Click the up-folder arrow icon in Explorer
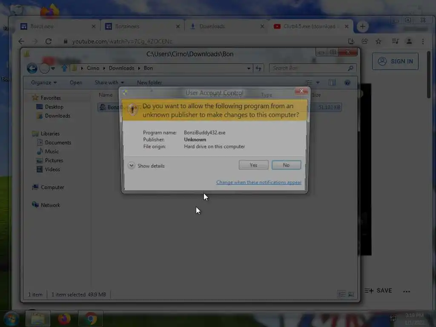Viewport: 436px width, 327px height. [64, 68]
